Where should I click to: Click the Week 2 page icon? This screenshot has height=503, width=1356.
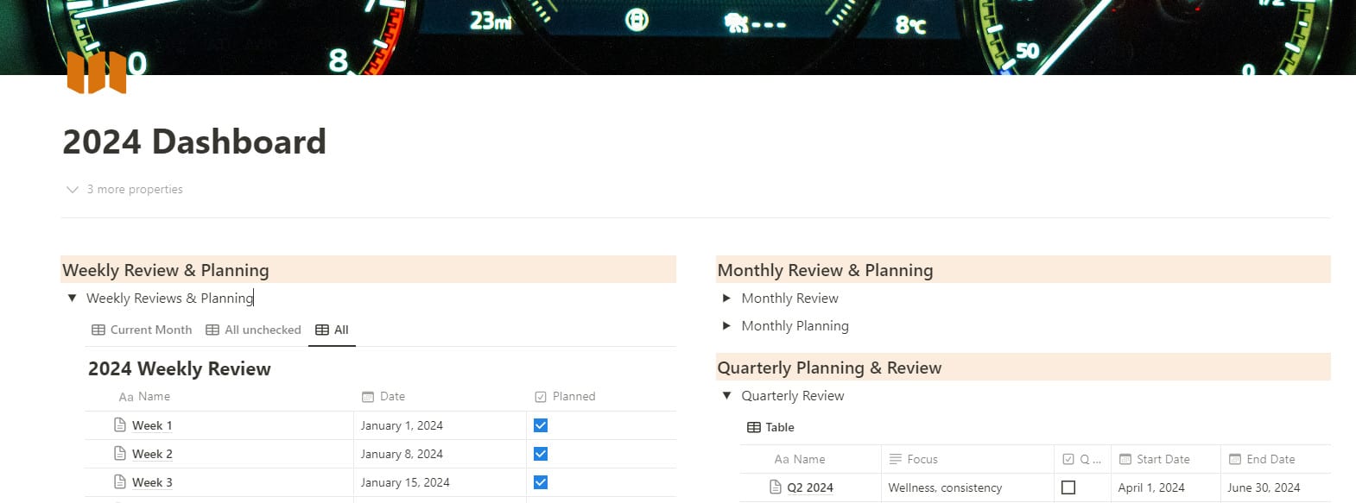(x=120, y=454)
